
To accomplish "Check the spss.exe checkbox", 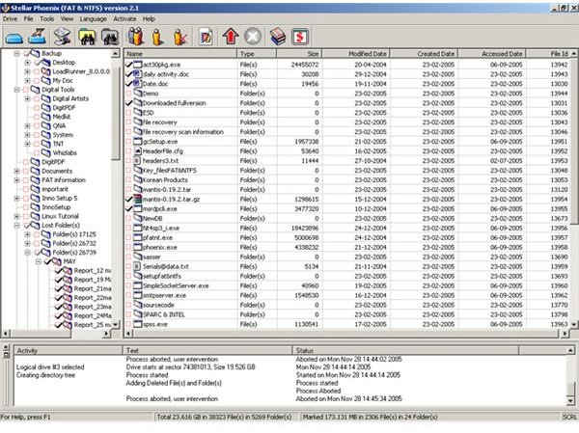I will [x=128, y=324].
